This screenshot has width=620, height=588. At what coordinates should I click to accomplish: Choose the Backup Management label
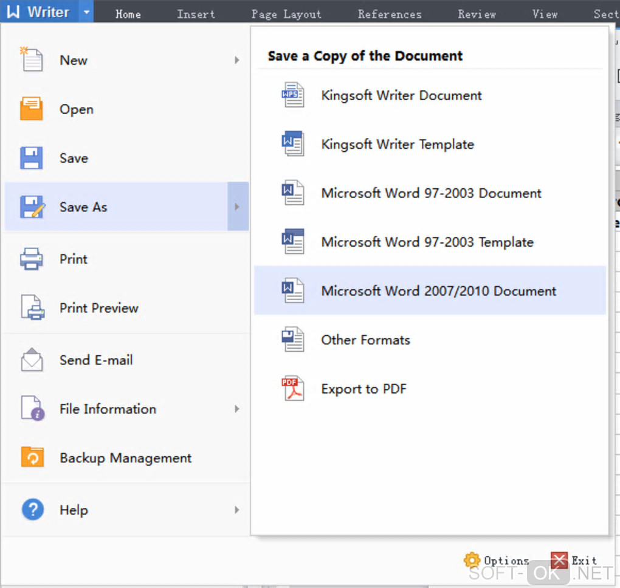click(x=125, y=458)
